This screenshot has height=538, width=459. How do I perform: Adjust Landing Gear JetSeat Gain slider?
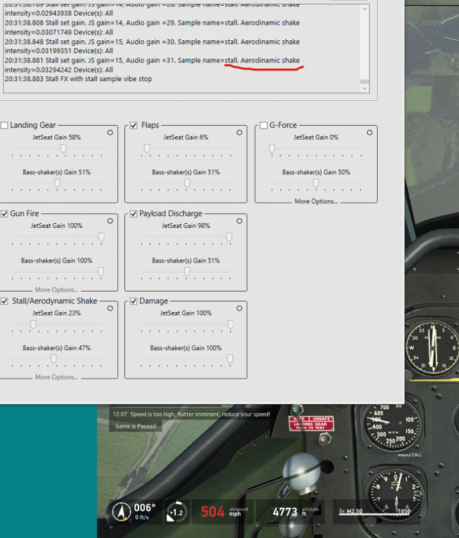63,148
